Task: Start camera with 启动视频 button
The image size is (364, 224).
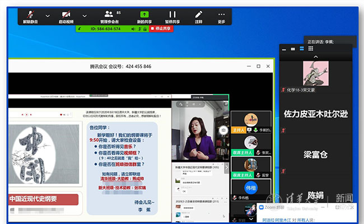Action: coord(66,16)
